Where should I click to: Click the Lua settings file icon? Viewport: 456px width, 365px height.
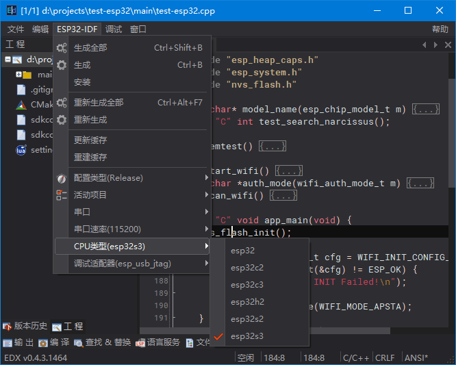(21, 150)
